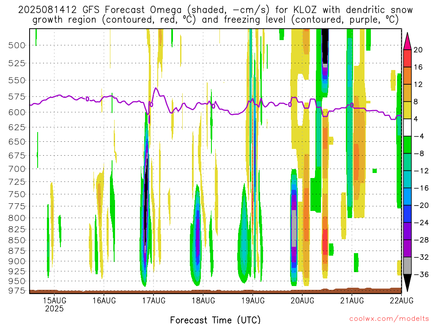Click the "2025081412 GFS Forecast Omega" title line
The height and width of the screenshot is (324, 433).
100,10
